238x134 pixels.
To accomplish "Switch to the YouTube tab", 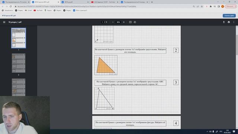I will coord(104,2).
